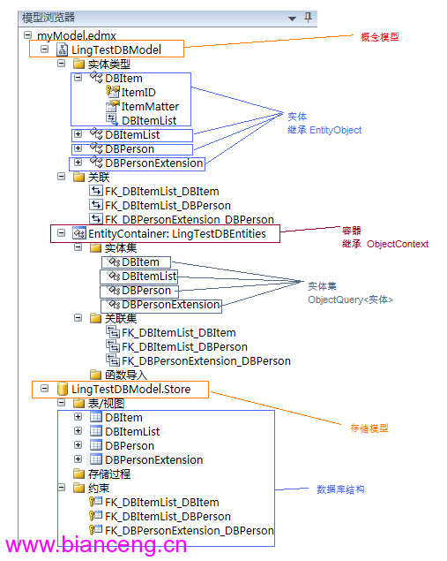Collapse the 关联集 folder
This screenshot has width=447, height=561.
click(x=78, y=318)
